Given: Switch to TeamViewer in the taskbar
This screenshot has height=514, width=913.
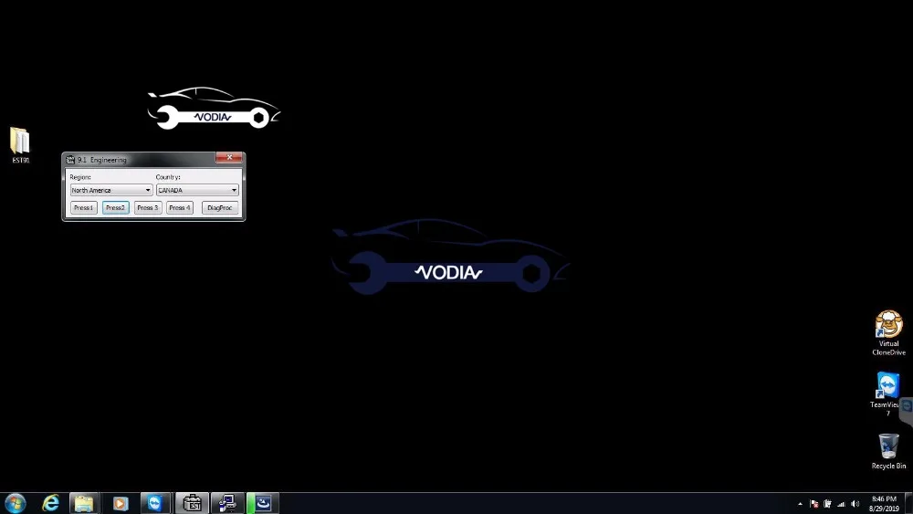Looking at the screenshot, I should click(155, 503).
